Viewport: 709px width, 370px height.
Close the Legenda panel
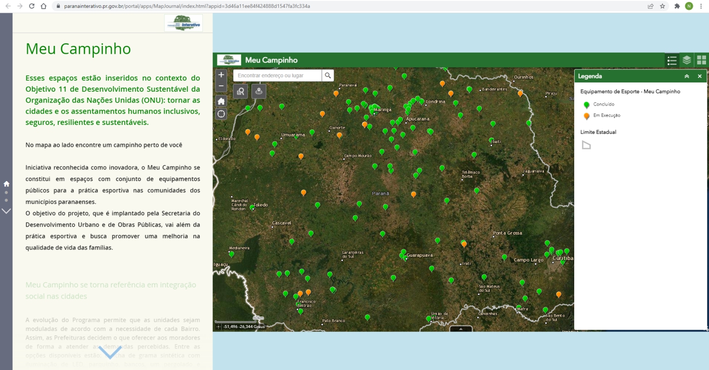click(699, 76)
